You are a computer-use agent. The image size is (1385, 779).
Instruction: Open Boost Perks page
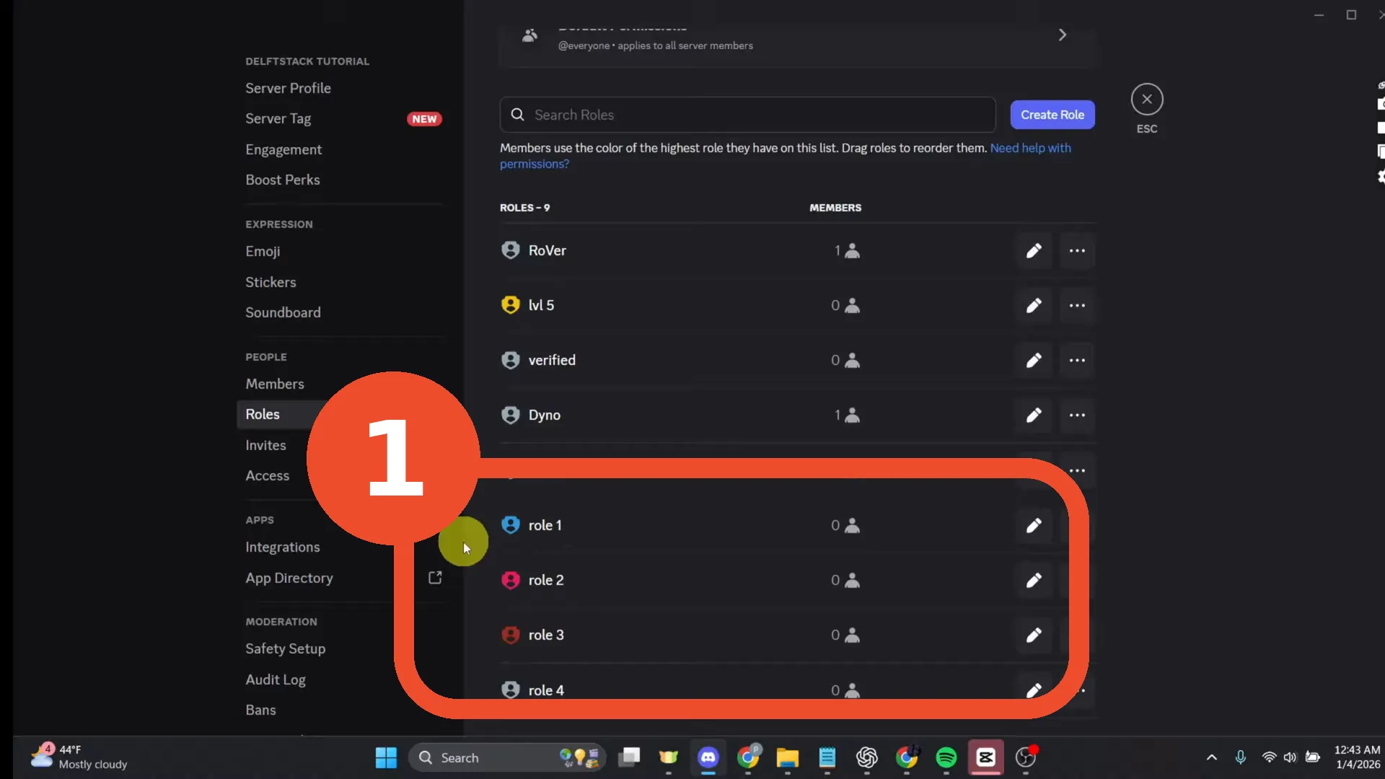[283, 180]
